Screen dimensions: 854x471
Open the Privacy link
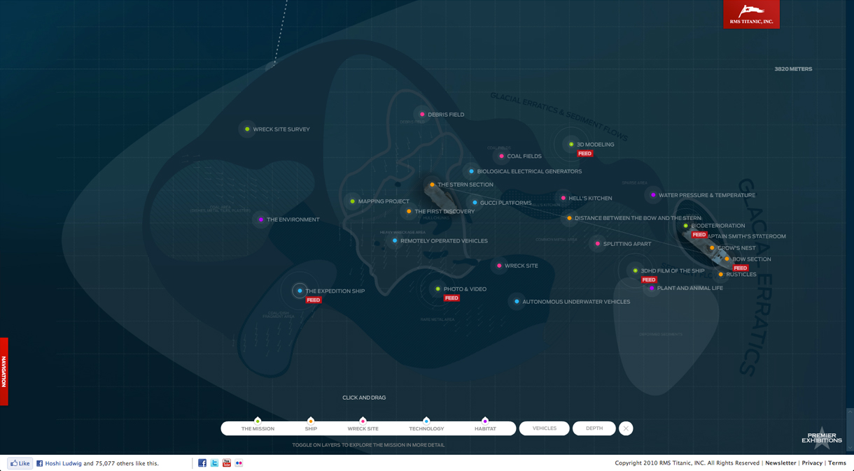pyautogui.click(x=812, y=463)
